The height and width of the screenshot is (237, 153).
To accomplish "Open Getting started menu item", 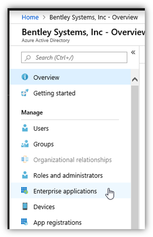I will [x=70, y=93].
